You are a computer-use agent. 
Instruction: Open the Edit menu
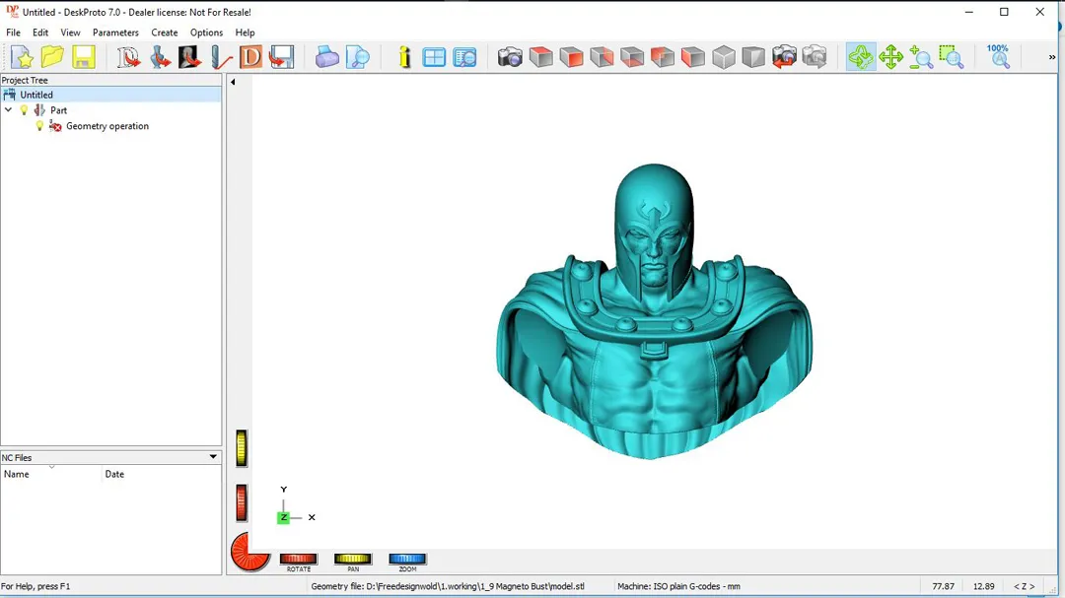click(x=40, y=33)
